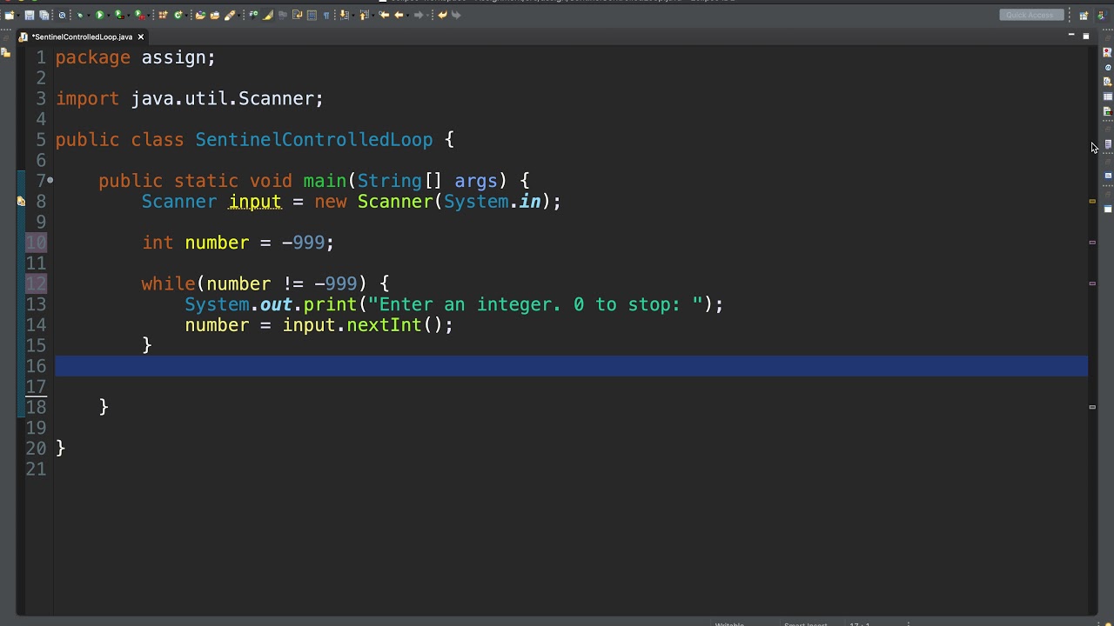Image resolution: width=1114 pixels, height=626 pixels.
Task: Click the underlined 'input' variable on line 8
Action: pos(255,202)
